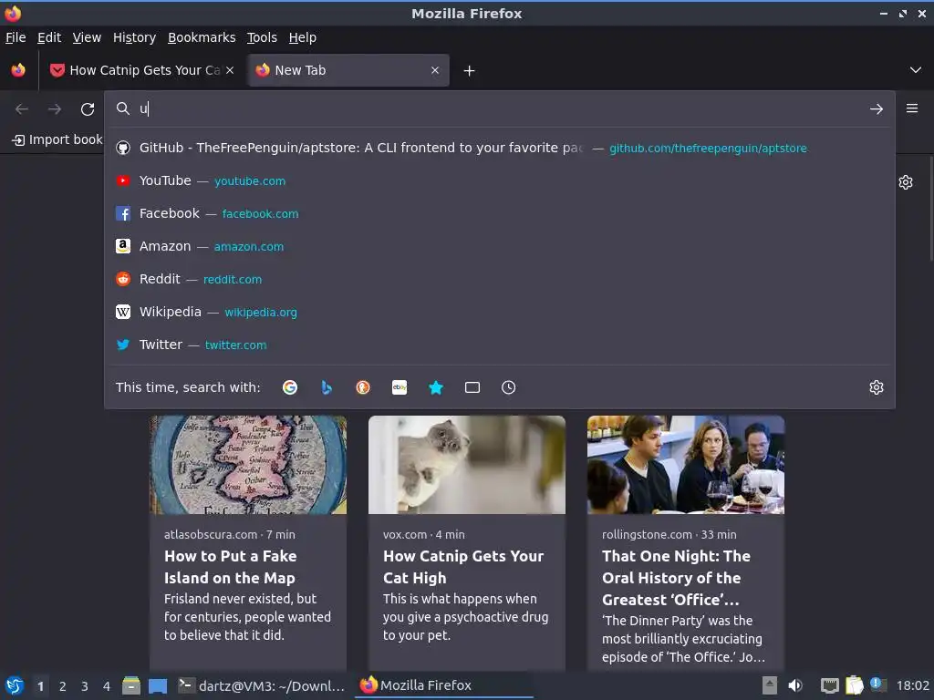Open the wikipedia.org link
The image size is (934, 700).
[x=261, y=312]
